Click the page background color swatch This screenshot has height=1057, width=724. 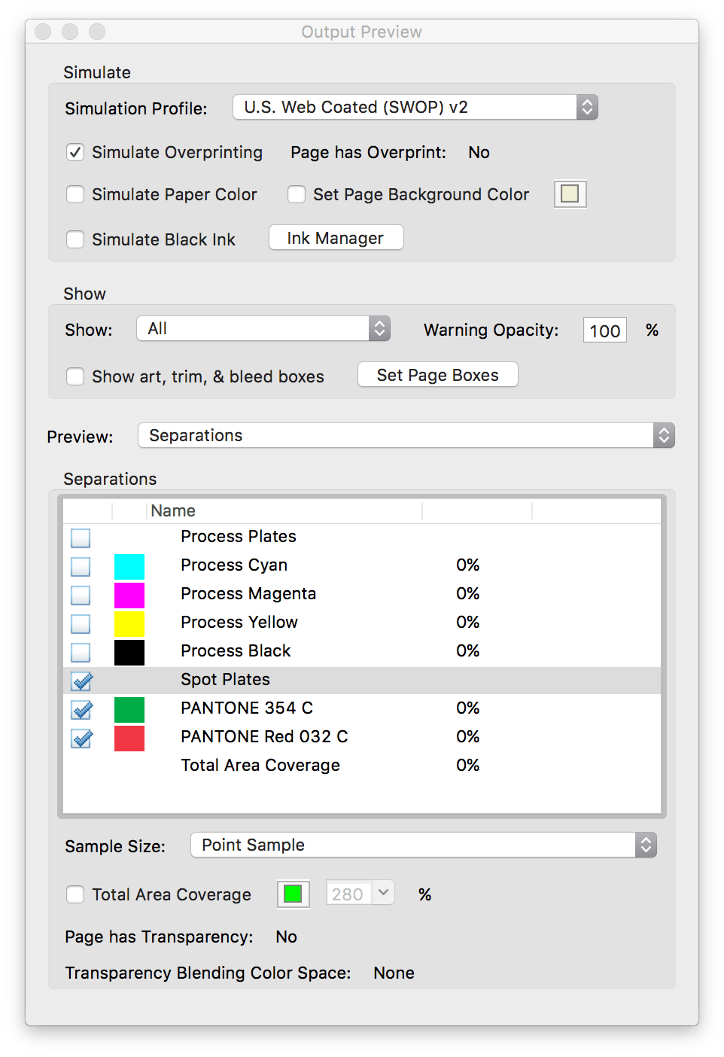pyautogui.click(x=570, y=193)
